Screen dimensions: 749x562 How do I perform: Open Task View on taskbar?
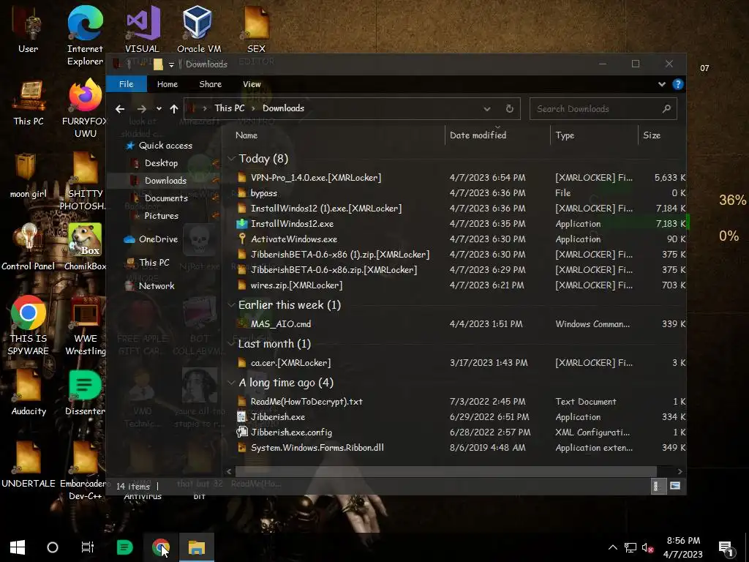(88, 547)
